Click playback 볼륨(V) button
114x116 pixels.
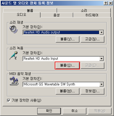(x=68, y=39)
